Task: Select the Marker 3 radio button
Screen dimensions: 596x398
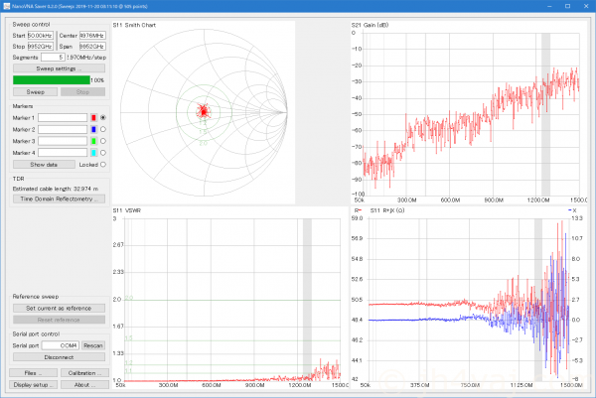Action: (x=103, y=141)
